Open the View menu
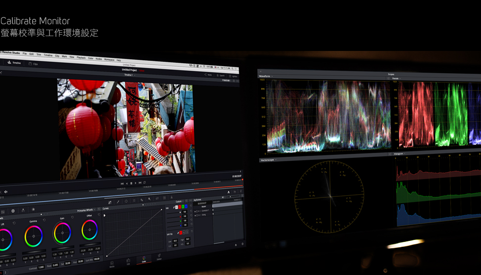Screen dimensions: 481x275 pyautogui.click(x=72, y=57)
